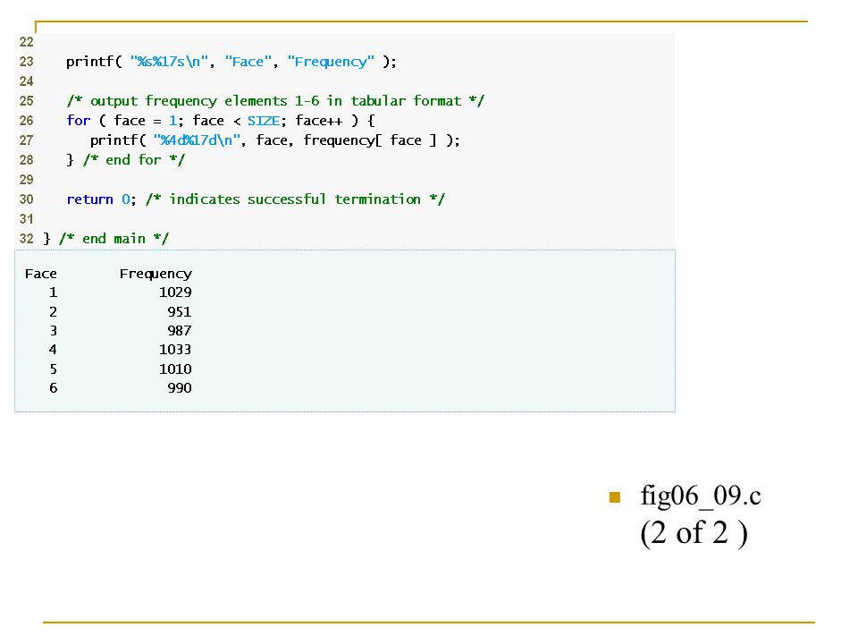858x644 pixels.
Task: Click frequency value 987
Action: pos(180,331)
